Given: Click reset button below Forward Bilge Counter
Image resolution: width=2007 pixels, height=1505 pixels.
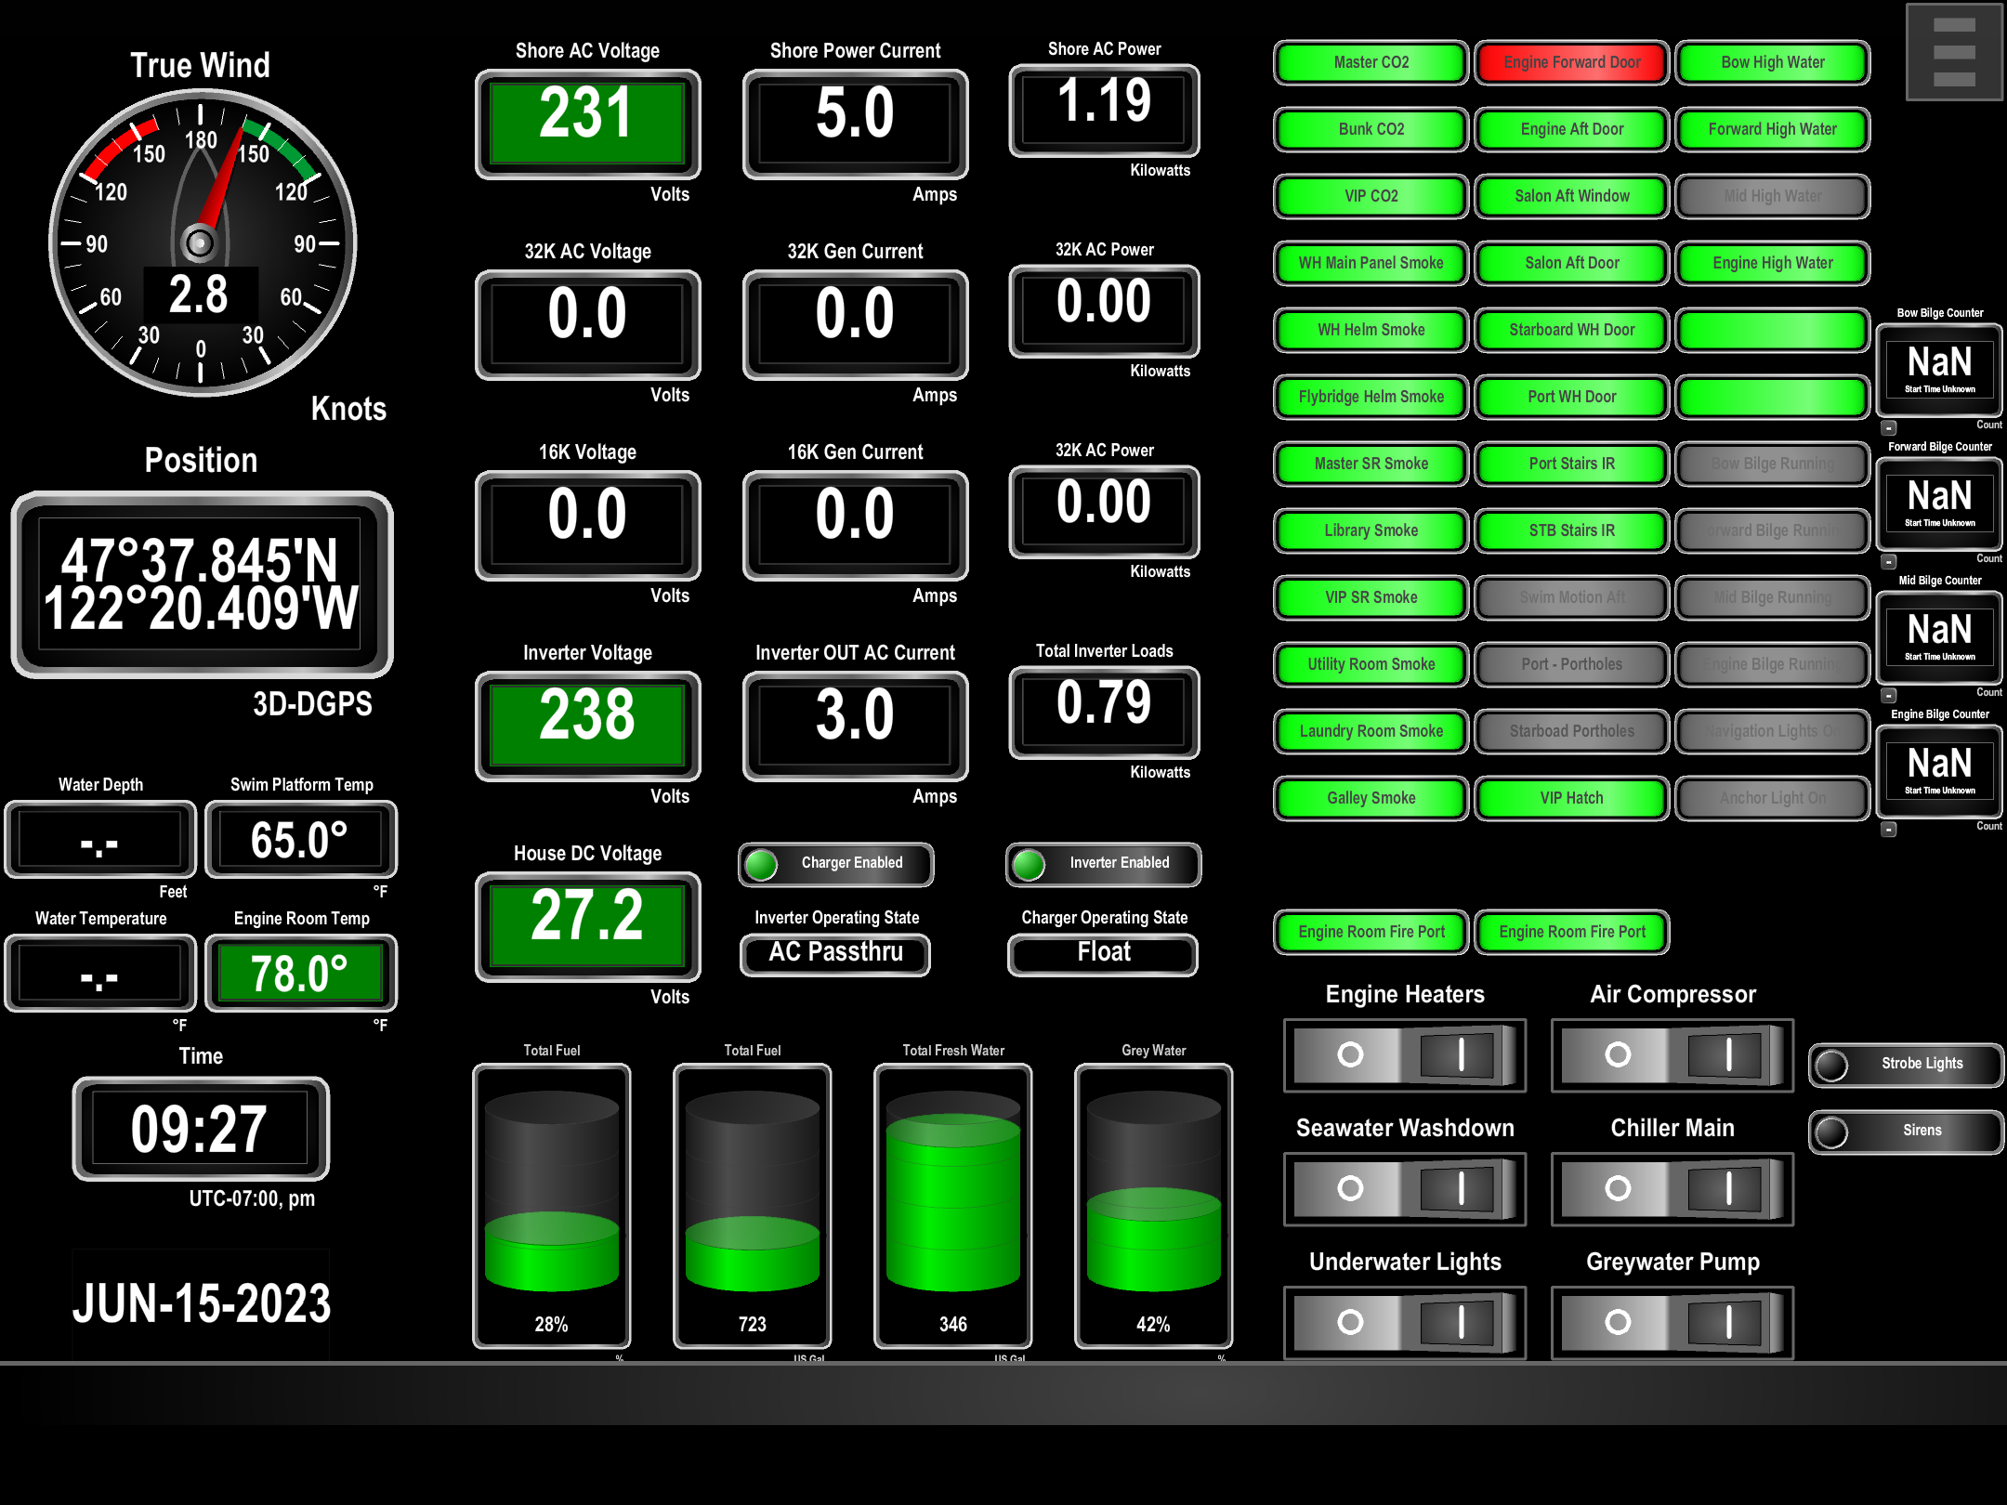Looking at the screenshot, I should pos(1889,562).
